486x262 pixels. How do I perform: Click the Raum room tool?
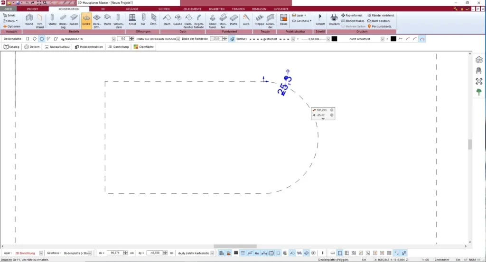point(283,20)
